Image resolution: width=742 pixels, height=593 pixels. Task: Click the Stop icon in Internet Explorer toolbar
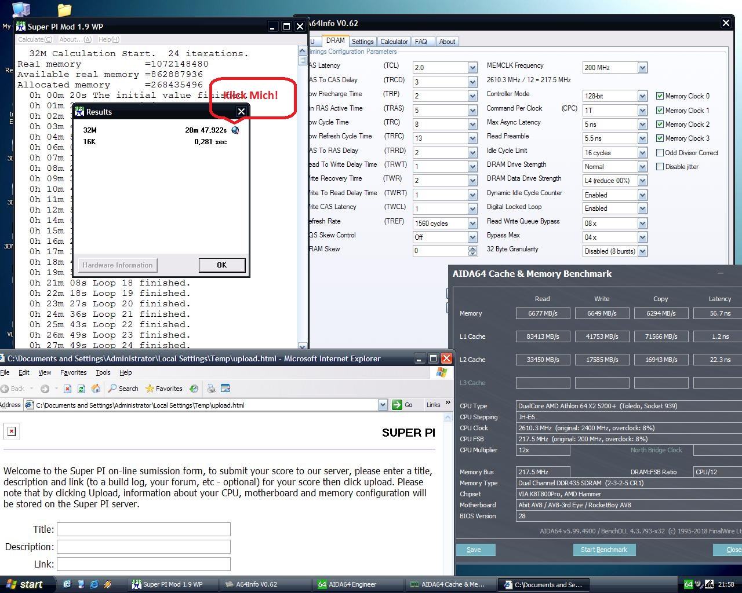pyautogui.click(x=67, y=389)
